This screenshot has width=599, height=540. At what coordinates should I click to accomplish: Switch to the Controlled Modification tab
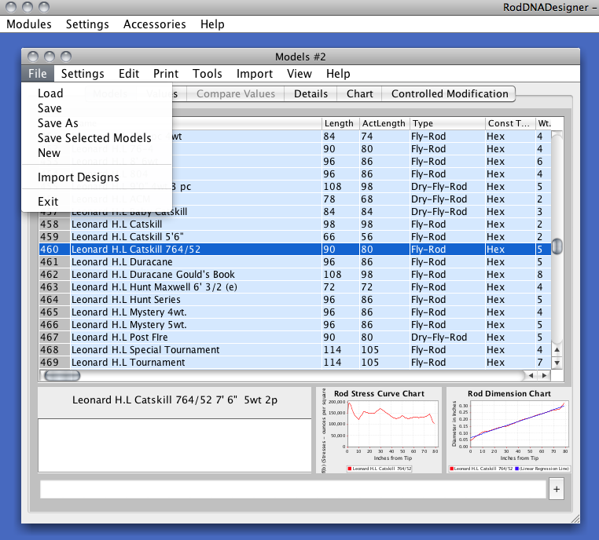(450, 94)
